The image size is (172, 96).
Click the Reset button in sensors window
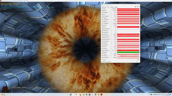138,60
